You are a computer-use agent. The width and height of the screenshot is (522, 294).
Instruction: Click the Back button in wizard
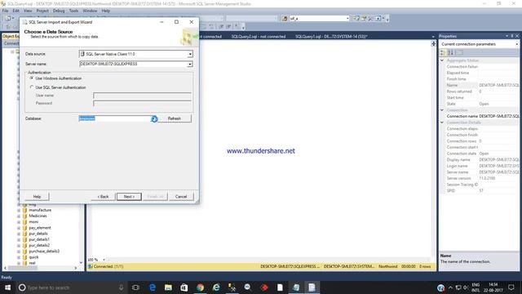point(104,197)
